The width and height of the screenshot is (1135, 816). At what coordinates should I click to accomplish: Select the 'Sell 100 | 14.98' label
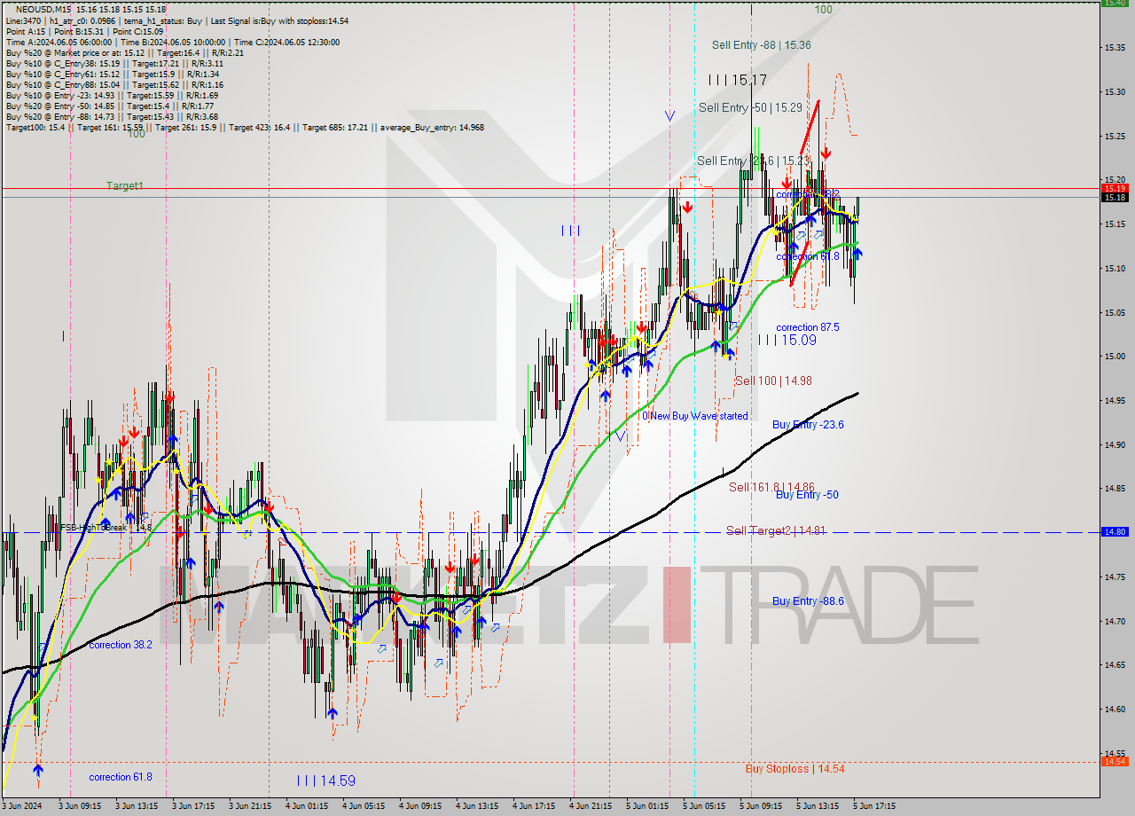(773, 381)
